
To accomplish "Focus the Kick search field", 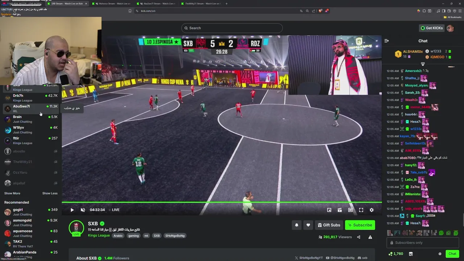I will (x=232, y=28).
